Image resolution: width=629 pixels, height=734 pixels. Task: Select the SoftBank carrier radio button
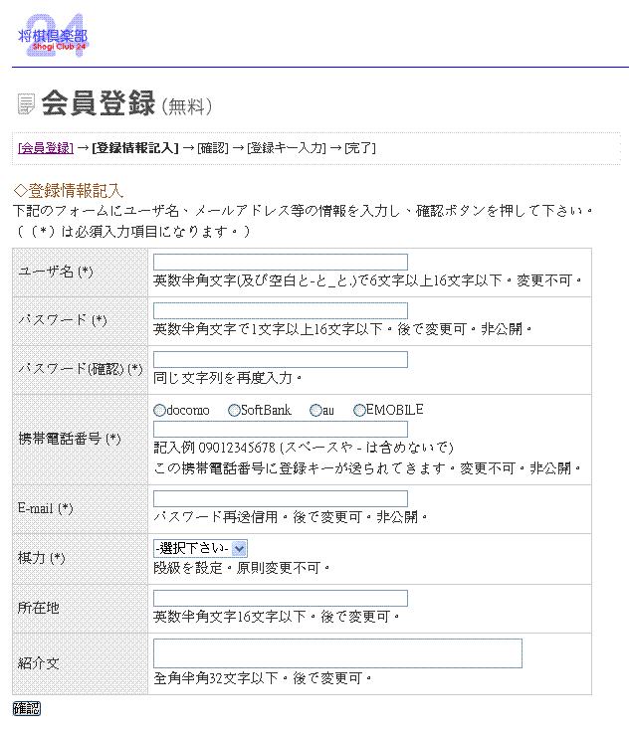(x=234, y=411)
